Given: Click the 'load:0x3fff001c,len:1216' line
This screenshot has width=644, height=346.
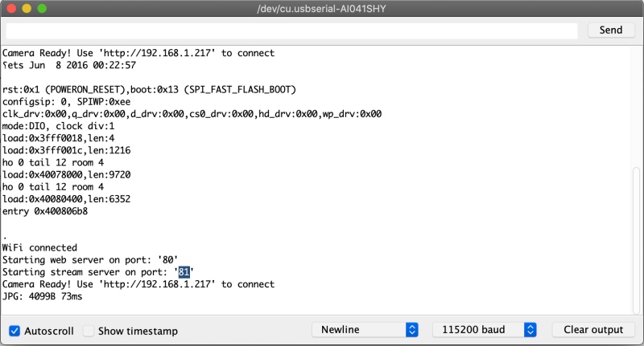Looking at the screenshot, I should click(x=66, y=150).
